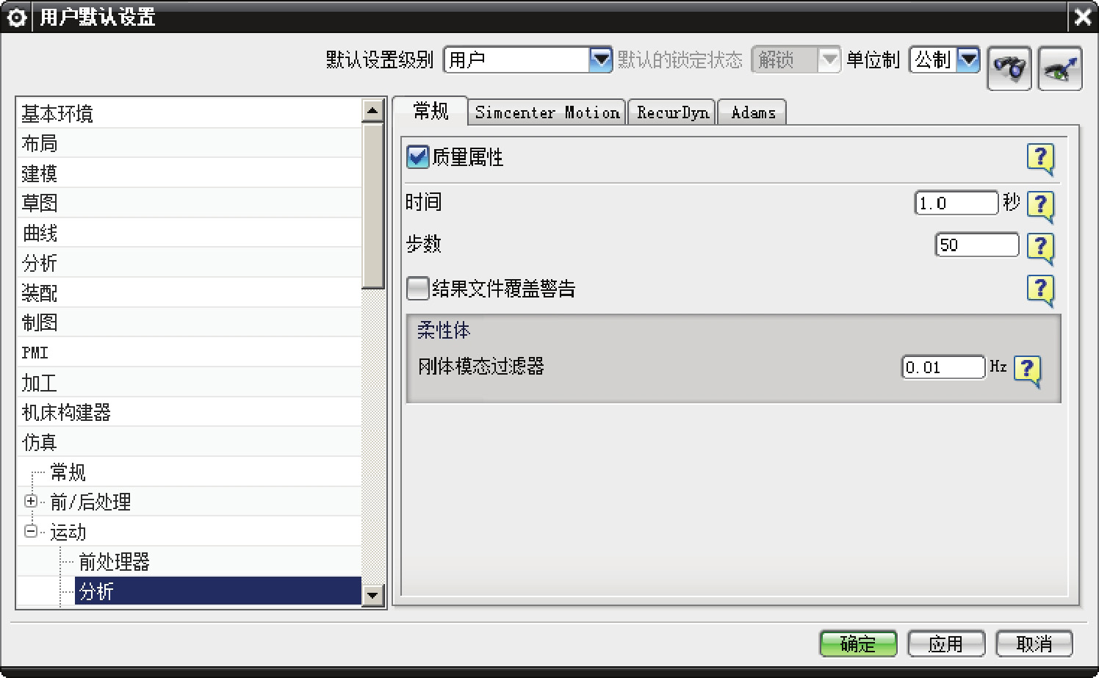The image size is (1099, 678).
Task: Open help for 刚体模态过滤器 field
Action: [1026, 369]
